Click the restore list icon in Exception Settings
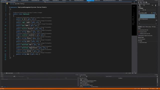160x90 pixels. click(87, 76)
